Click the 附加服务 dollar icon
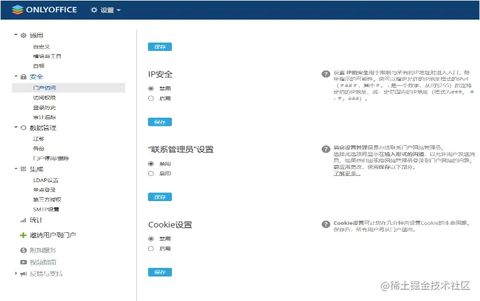 click(x=23, y=250)
